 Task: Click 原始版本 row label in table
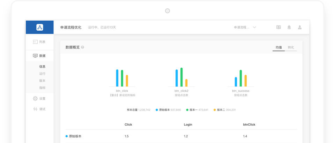pos(75,136)
